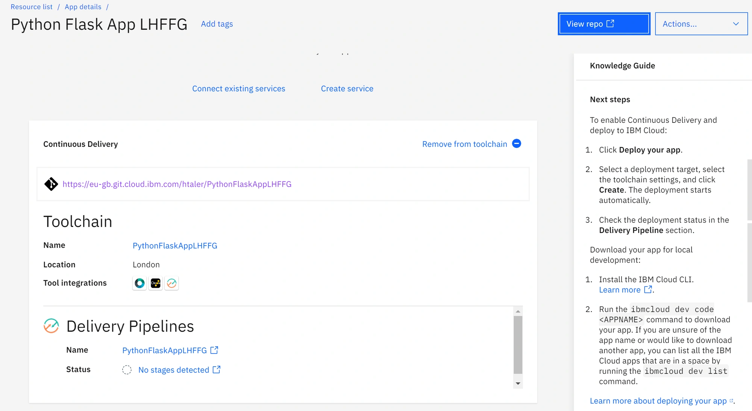
Task: Navigate to App details breadcrumb
Action: pyautogui.click(x=83, y=7)
